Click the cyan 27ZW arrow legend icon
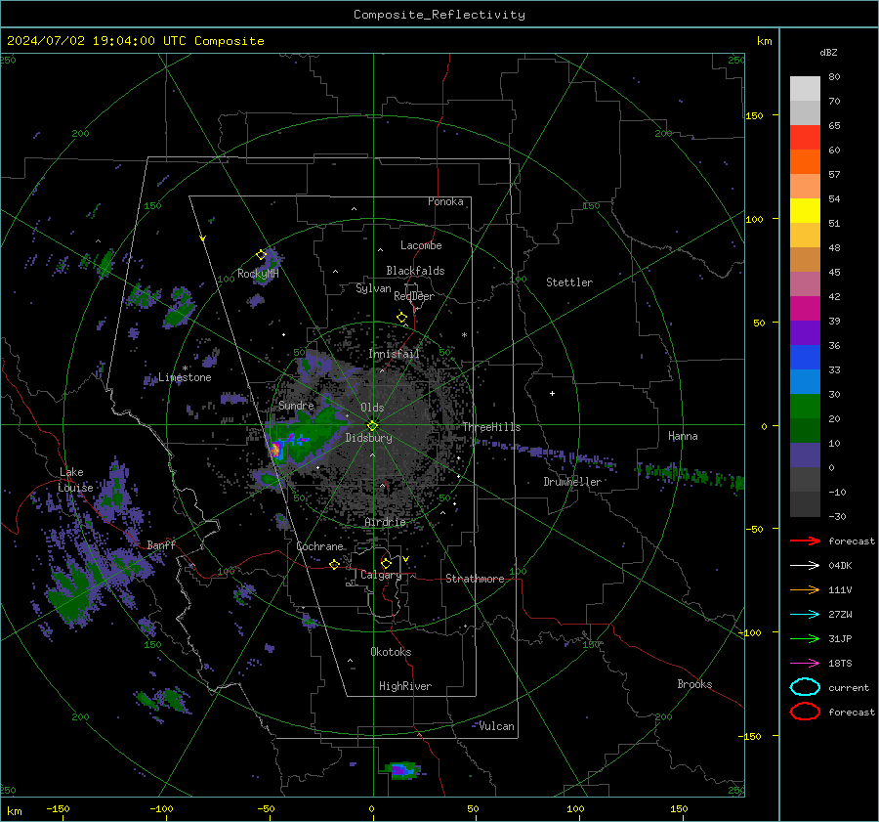 click(x=805, y=615)
